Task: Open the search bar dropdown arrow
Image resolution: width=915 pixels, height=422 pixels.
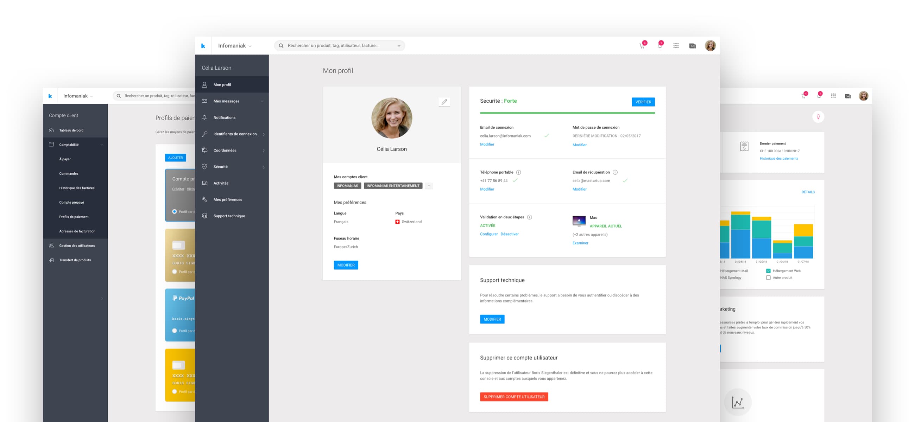Action: [x=399, y=46]
